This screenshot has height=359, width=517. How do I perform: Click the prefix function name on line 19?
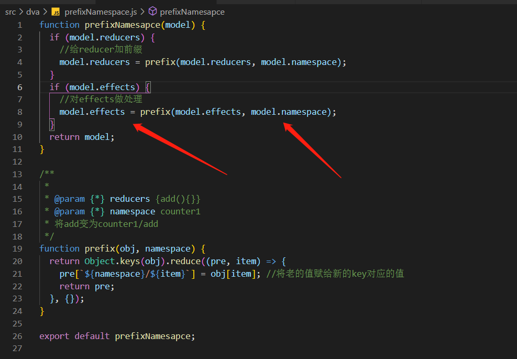point(100,248)
